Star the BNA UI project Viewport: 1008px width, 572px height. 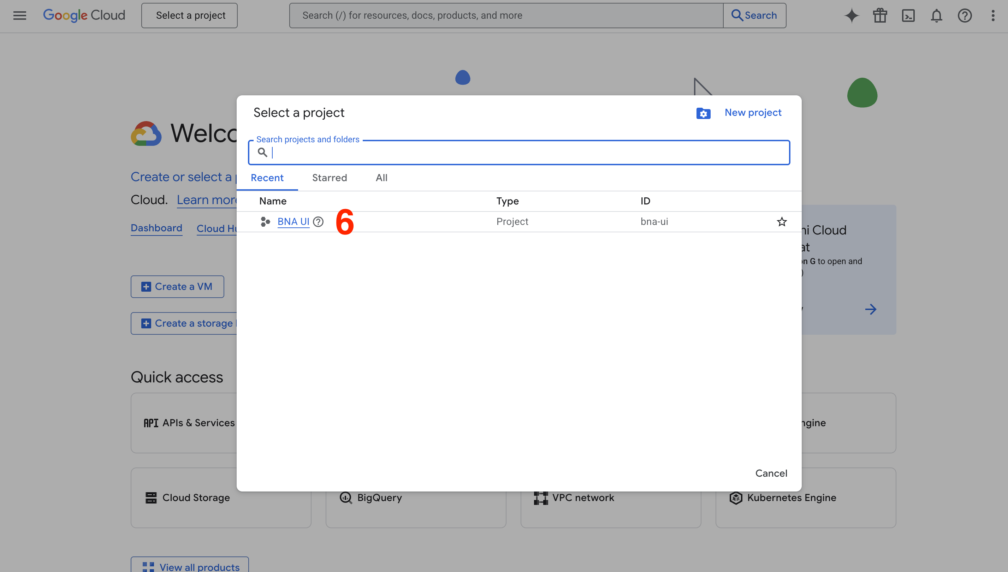coord(782,222)
